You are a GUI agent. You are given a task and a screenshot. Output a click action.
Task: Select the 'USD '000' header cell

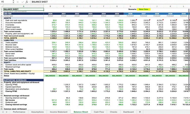(x=24, y=14)
